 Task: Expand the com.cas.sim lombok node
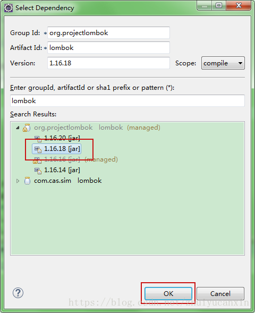pos(18,181)
